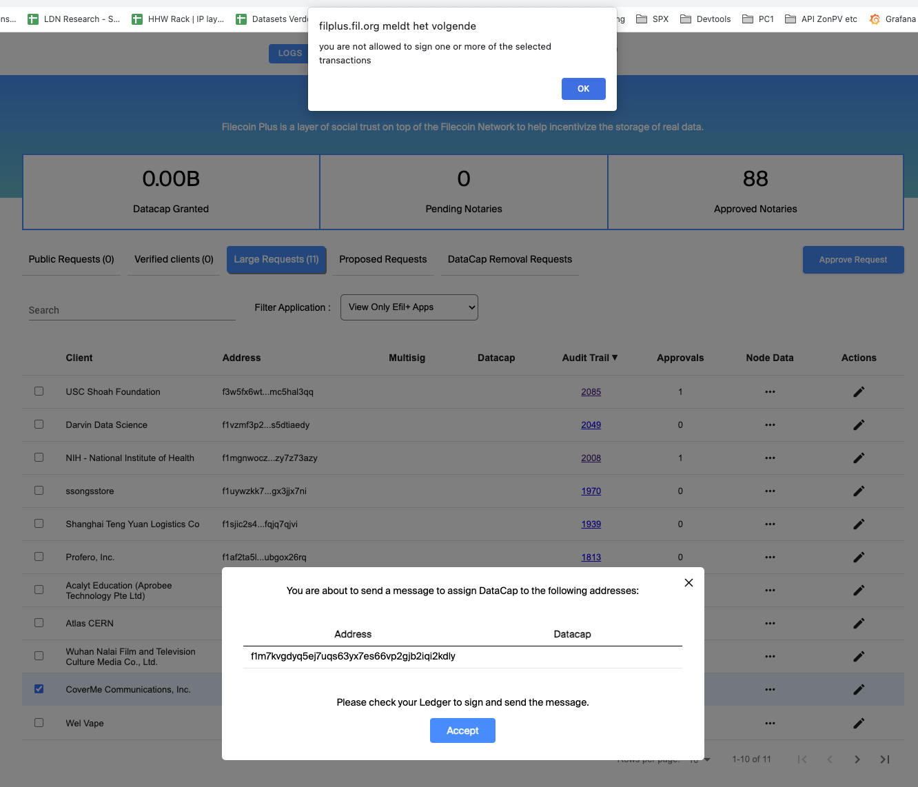Check the NIH National Institute of Health row

point(39,457)
